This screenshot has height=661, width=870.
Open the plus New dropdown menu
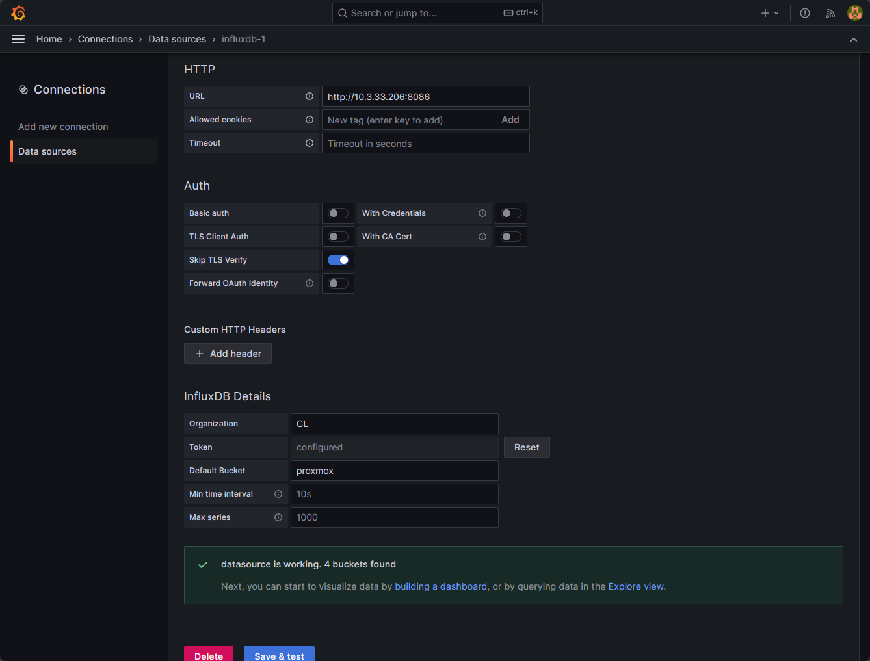click(x=770, y=13)
